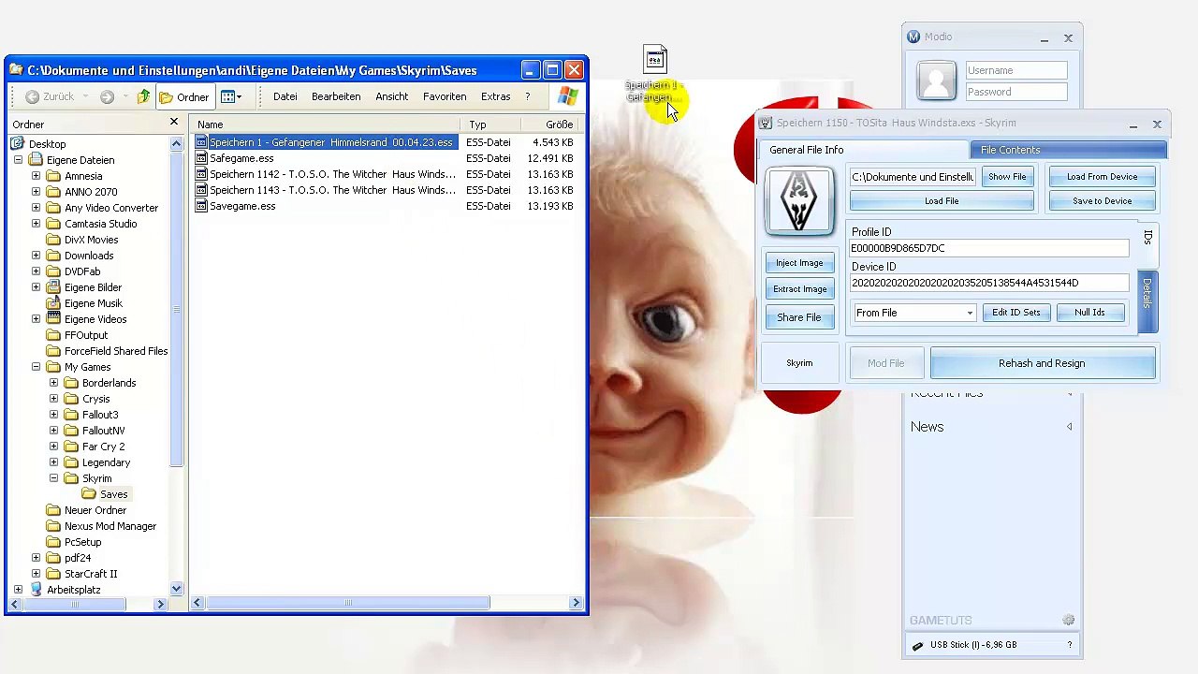The height and width of the screenshot is (674, 1198).
Task: Collapse the Skyrim folder node
Action: point(53,478)
